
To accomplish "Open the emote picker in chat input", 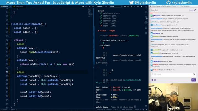I will (194, 74).
